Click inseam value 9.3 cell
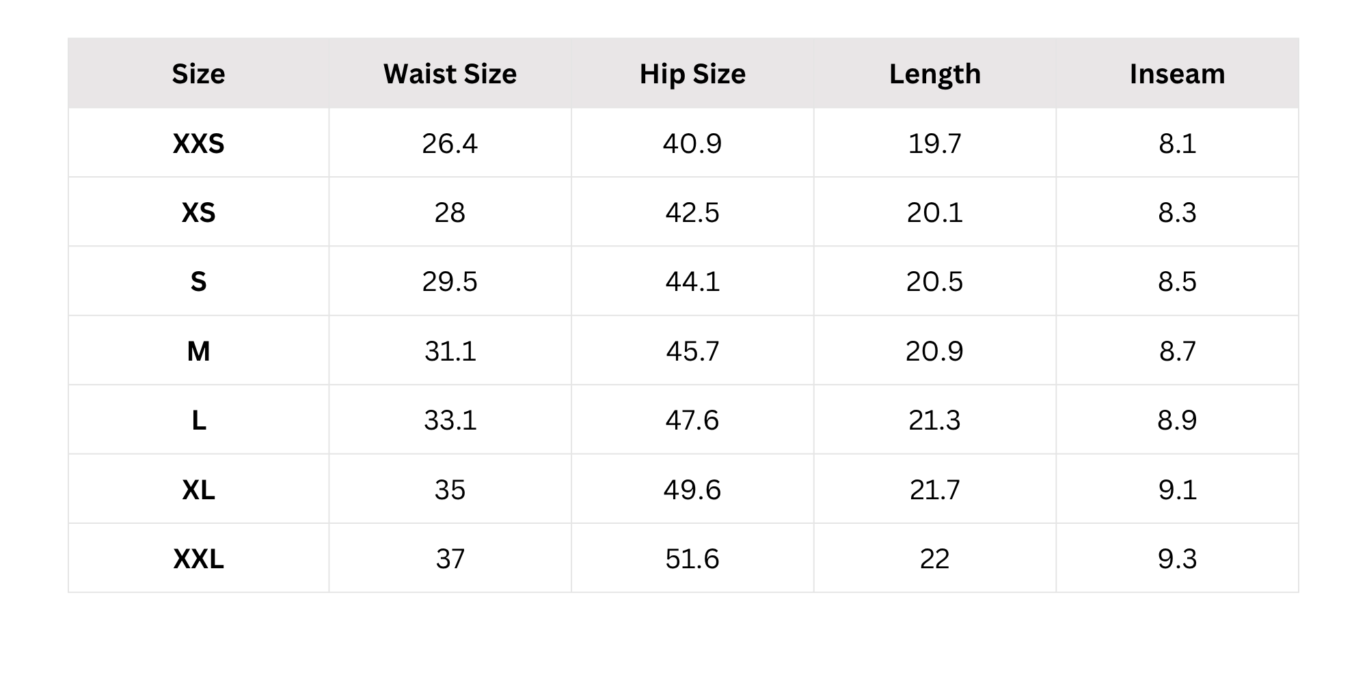The image size is (1367, 683). [x=1177, y=559]
